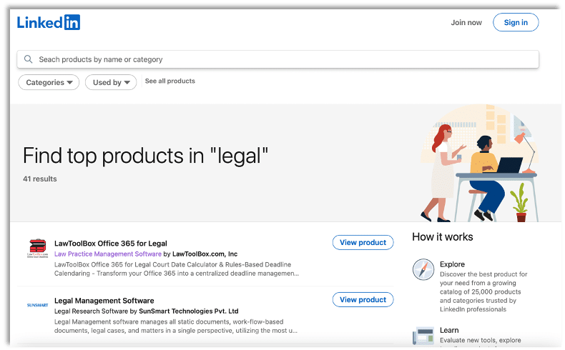The image size is (565, 350).
Task: Expand the Categories dropdown
Action: pyautogui.click(x=49, y=82)
